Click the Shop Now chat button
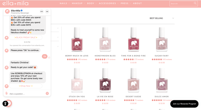201x110 pixels. point(26,86)
